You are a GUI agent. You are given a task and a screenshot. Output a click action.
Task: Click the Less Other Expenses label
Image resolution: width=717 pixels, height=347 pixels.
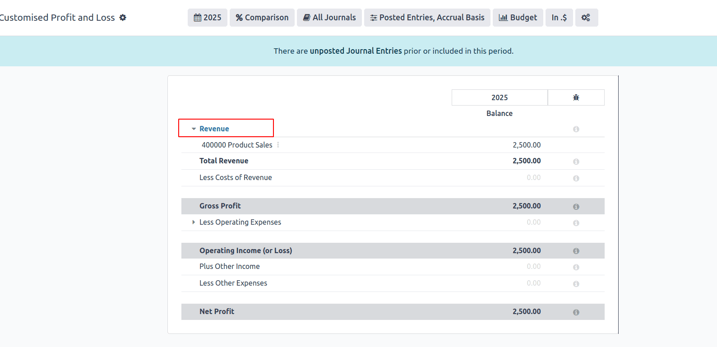coord(233,283)
